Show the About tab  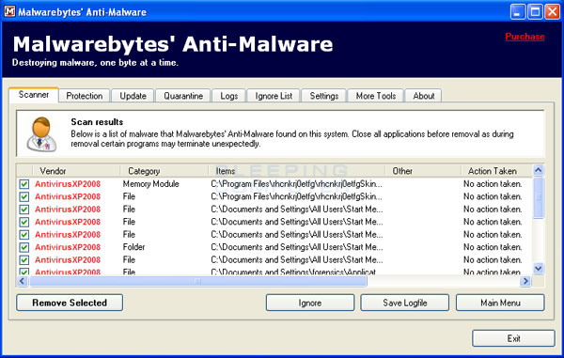423,96
